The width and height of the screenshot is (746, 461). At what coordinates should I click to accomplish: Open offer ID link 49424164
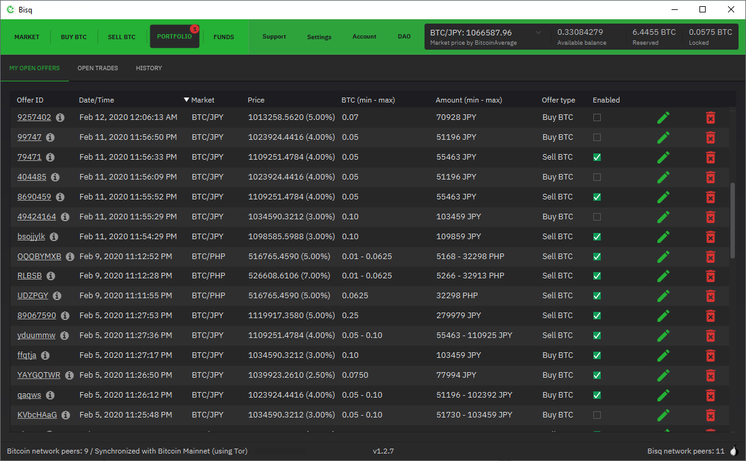pyautogui.click(x=37, y=217)
